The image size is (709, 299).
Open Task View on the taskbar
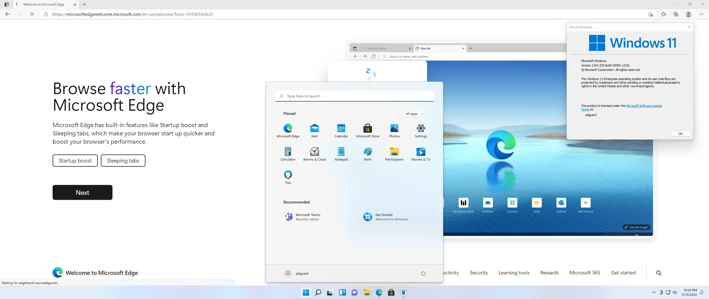330,292
